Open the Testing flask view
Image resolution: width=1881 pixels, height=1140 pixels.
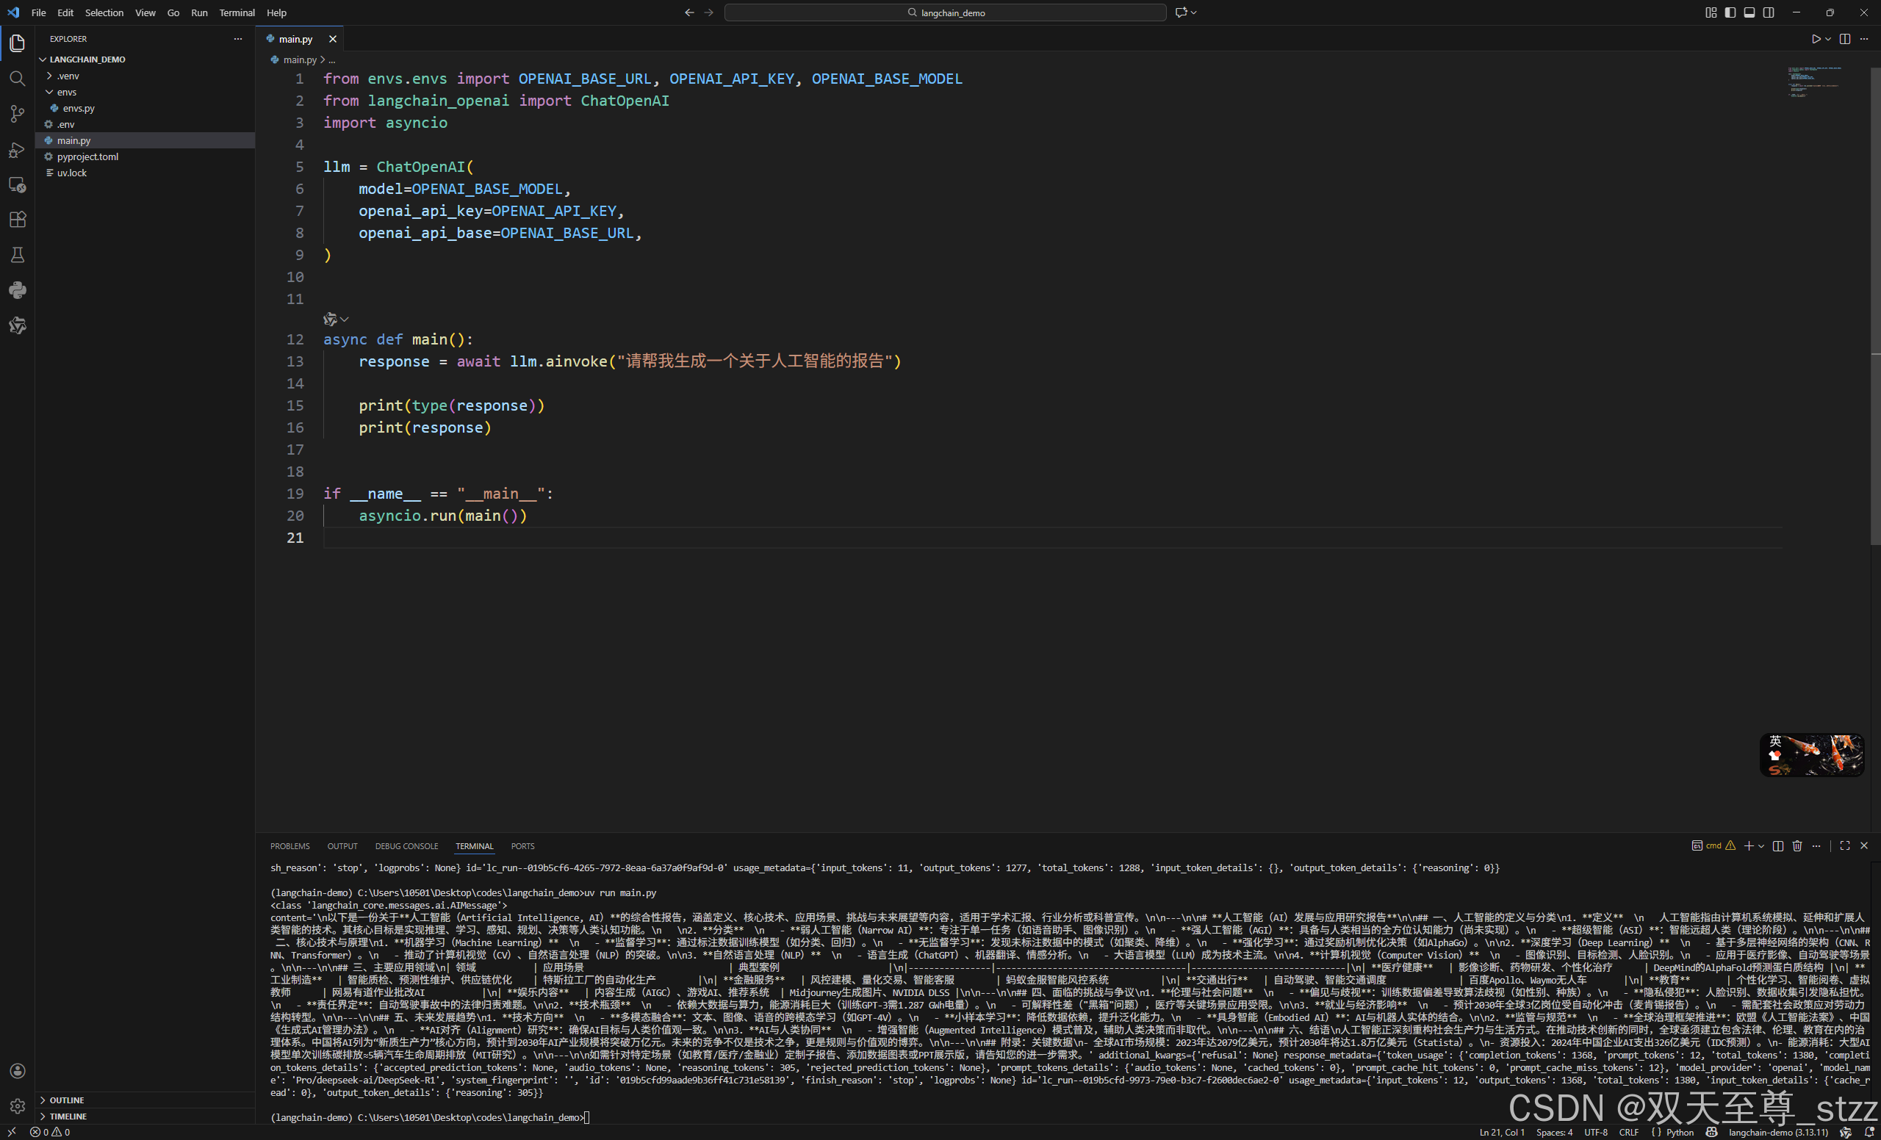click(x=17, y=255)
